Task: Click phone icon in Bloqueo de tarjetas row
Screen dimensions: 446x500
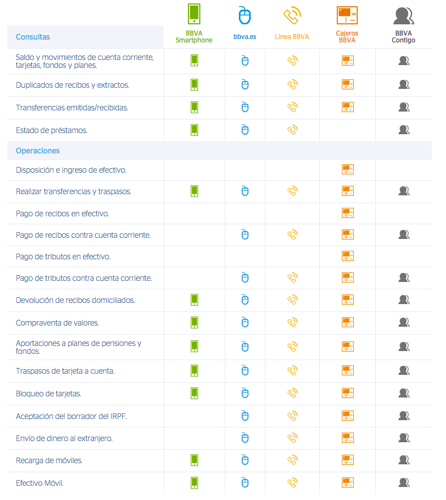Action: (x=293, y=393)
